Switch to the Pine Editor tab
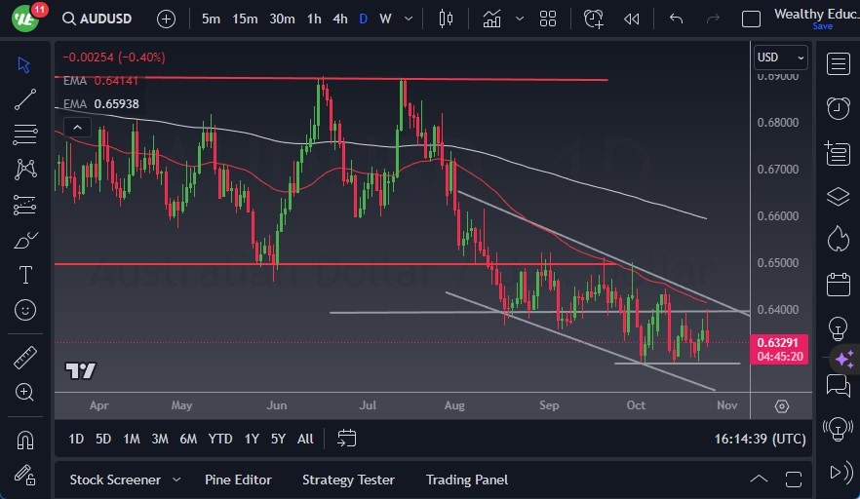Screen dimensions: 860x499 [x=238, y=480]
